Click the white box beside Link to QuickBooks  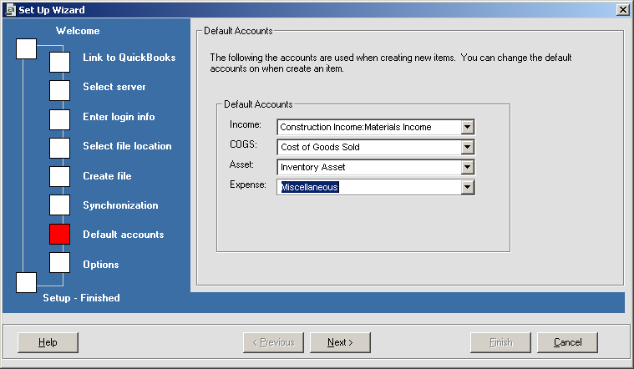tap(60, 62)
